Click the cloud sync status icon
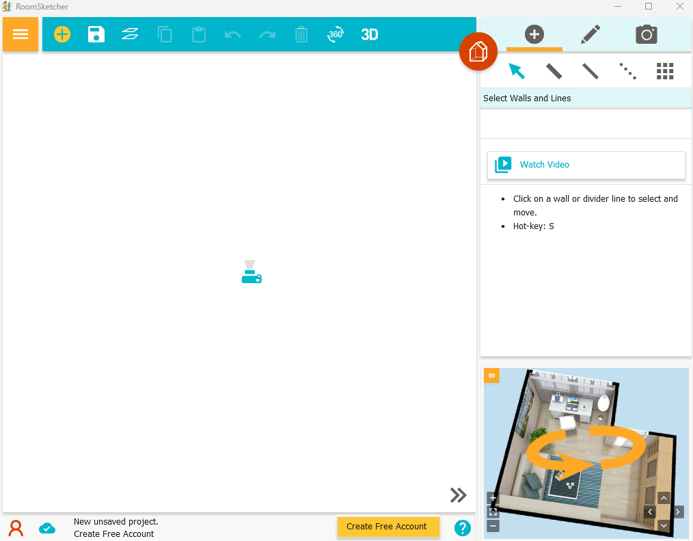The height and width of the screenshot is (541, 693). pos(47,528)
